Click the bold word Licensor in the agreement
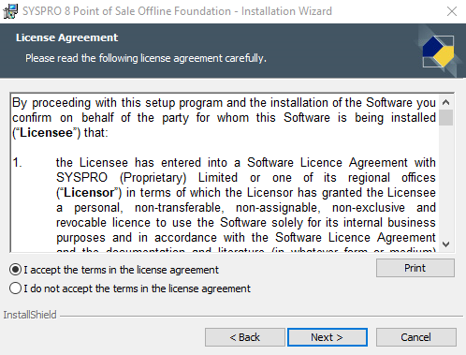 click(89, 193)
